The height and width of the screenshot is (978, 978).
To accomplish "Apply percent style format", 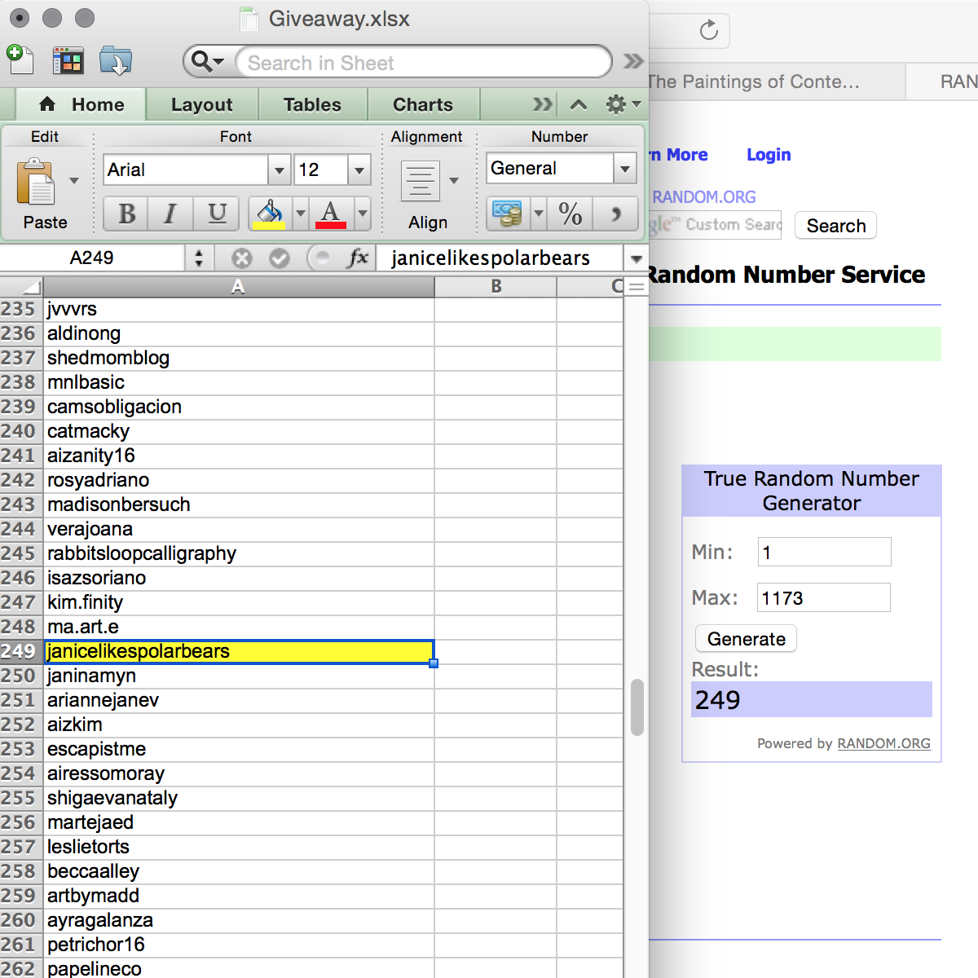I will [x=570, y=214].
